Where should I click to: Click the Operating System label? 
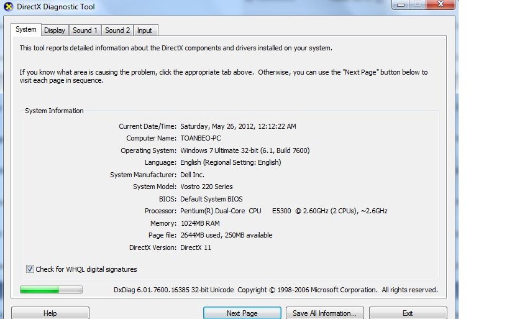pos(148,150)
